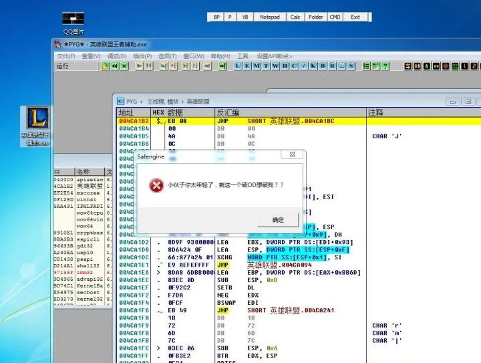Screen dimensions: 481x363
Task: Click the Exit button in the top bar
Action: (355, 17)
